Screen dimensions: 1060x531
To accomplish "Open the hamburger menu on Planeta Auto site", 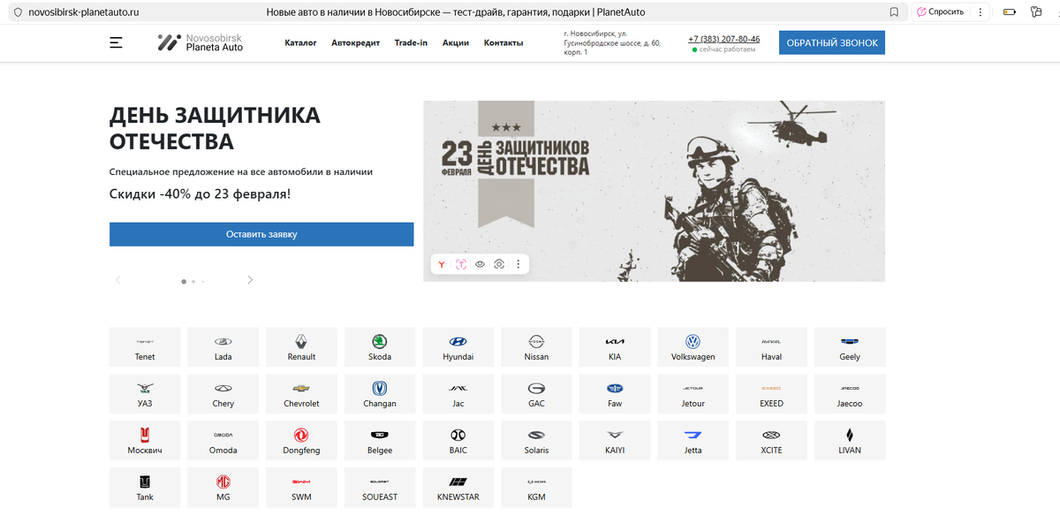I will click(x=116, y=42).
